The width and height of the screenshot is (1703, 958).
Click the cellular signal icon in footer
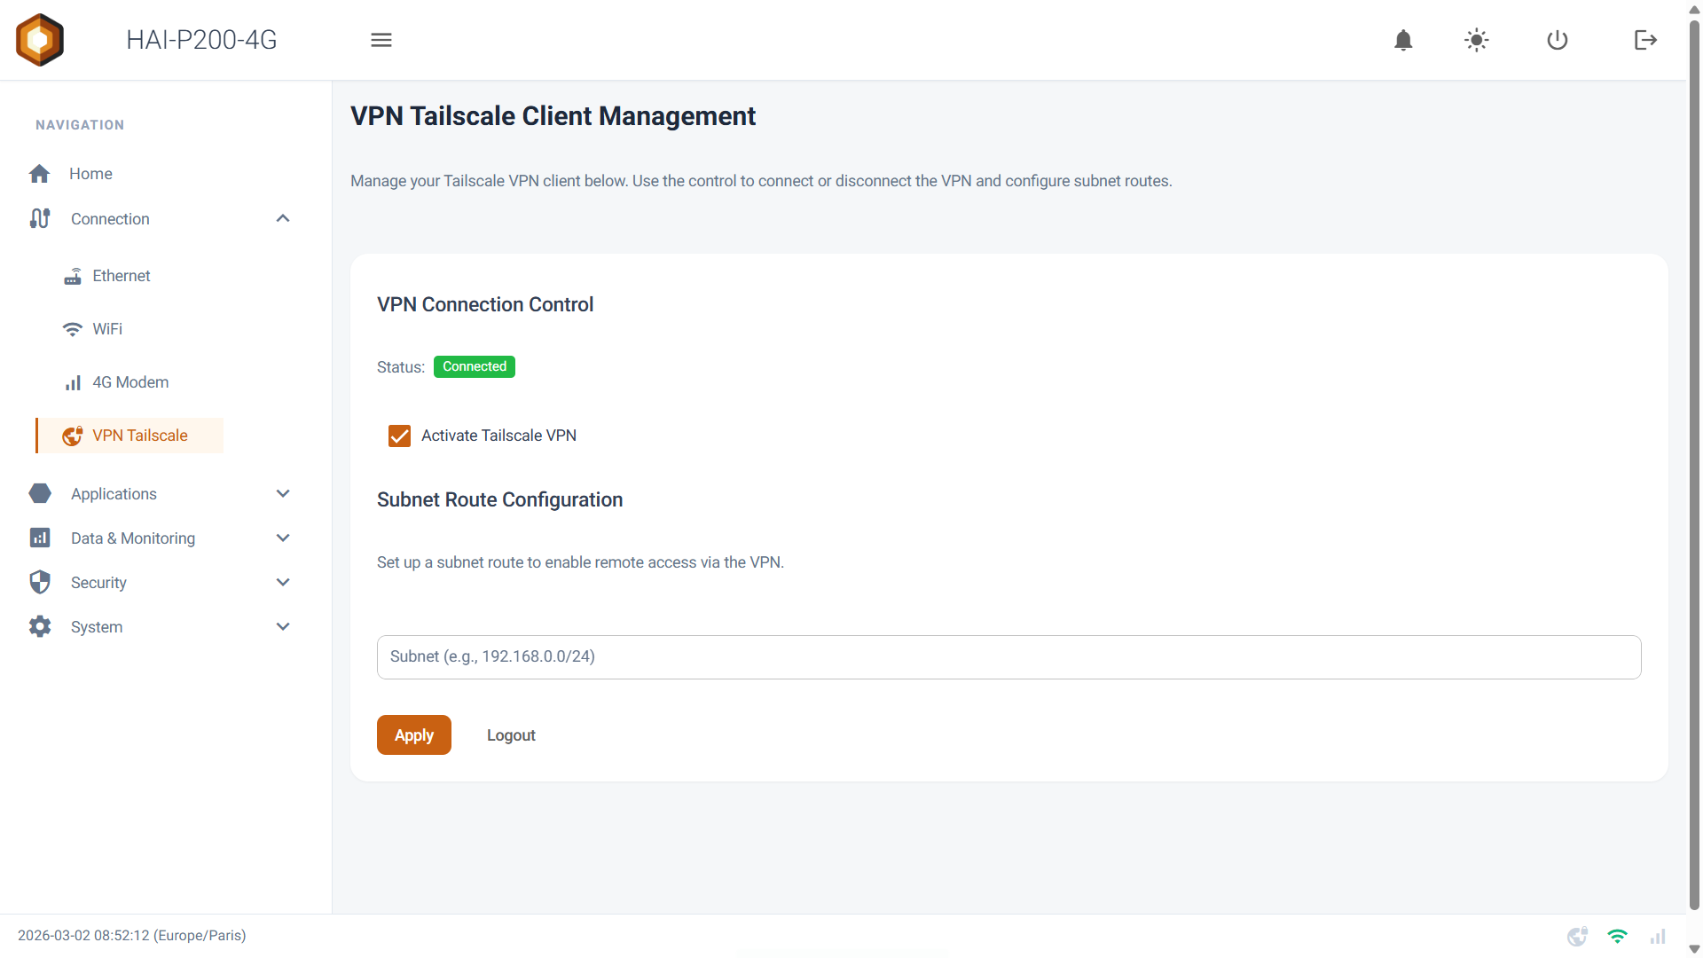[x=1658, y=936]
